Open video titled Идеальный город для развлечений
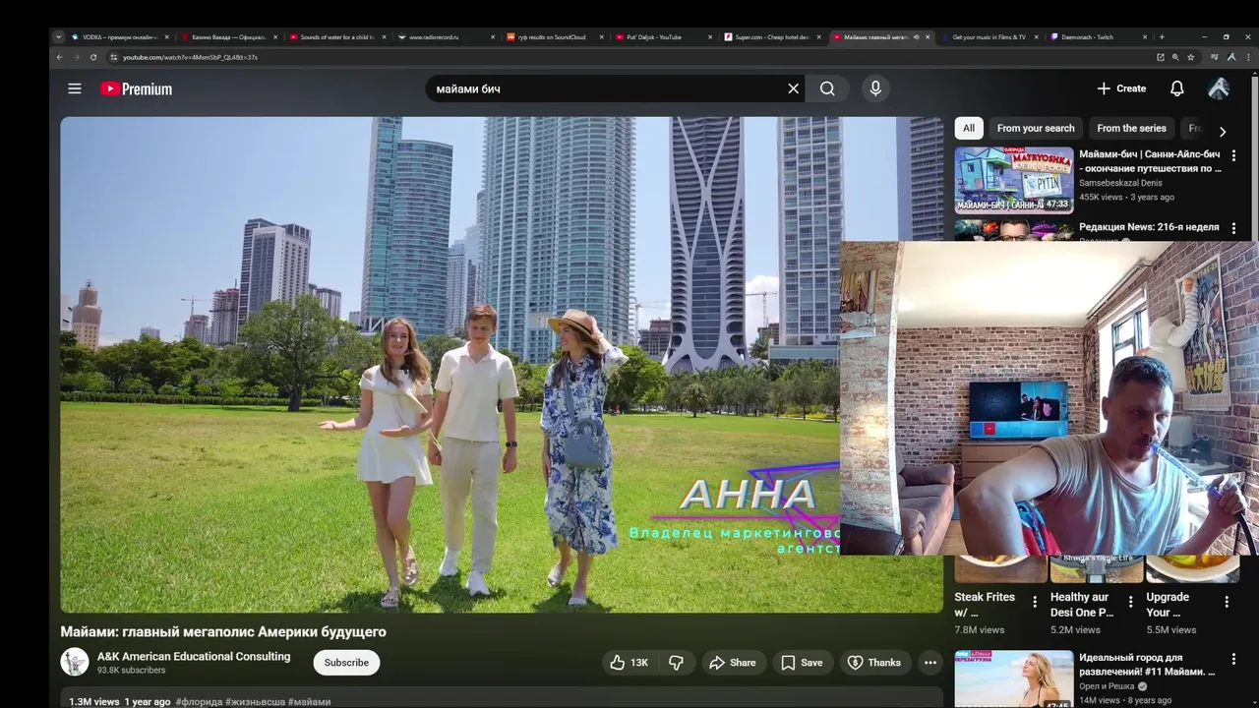 point(1147,665)
